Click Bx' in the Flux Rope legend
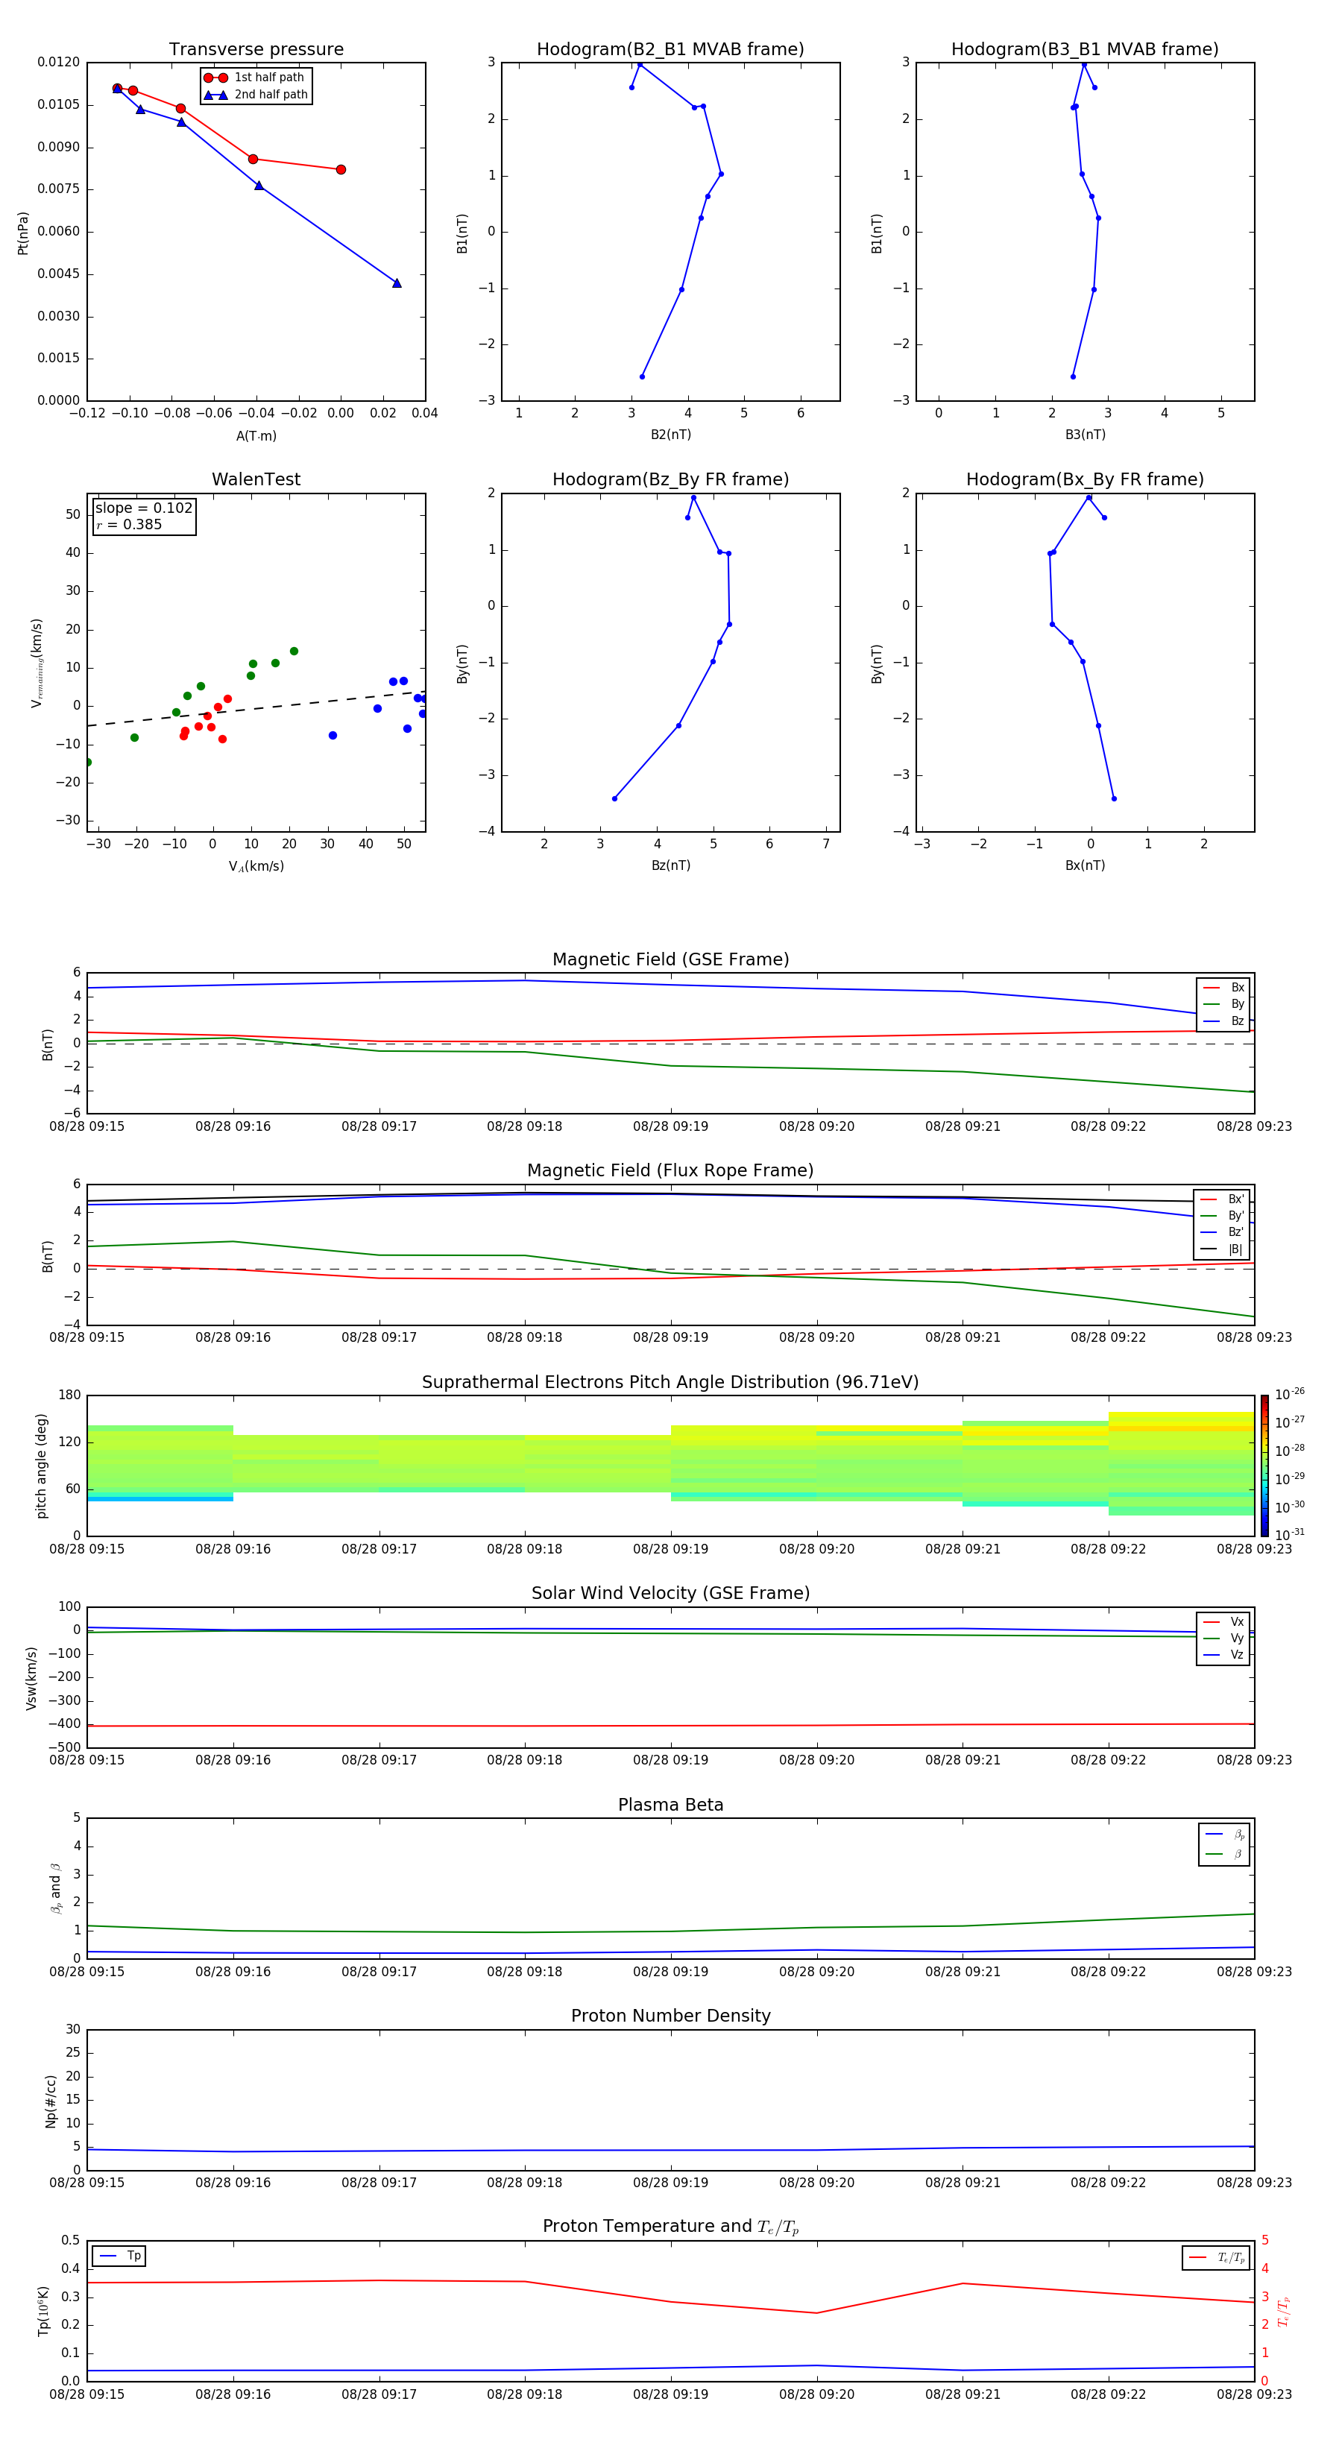1342x2460 pixels. [1222, 1199]
